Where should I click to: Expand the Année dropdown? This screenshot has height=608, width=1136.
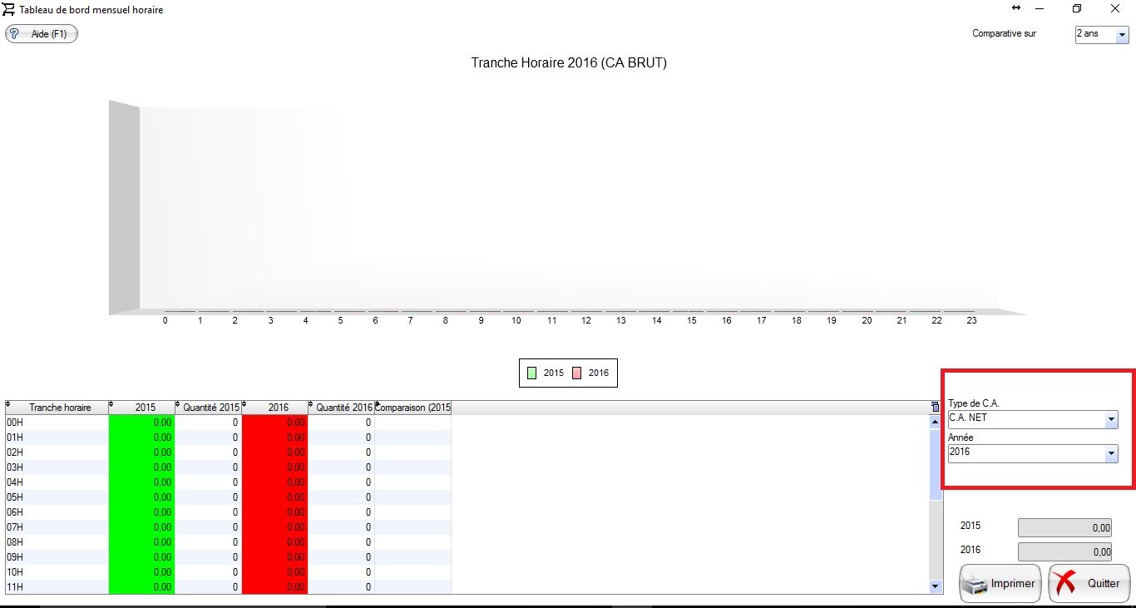click(x=1111, y=454)
